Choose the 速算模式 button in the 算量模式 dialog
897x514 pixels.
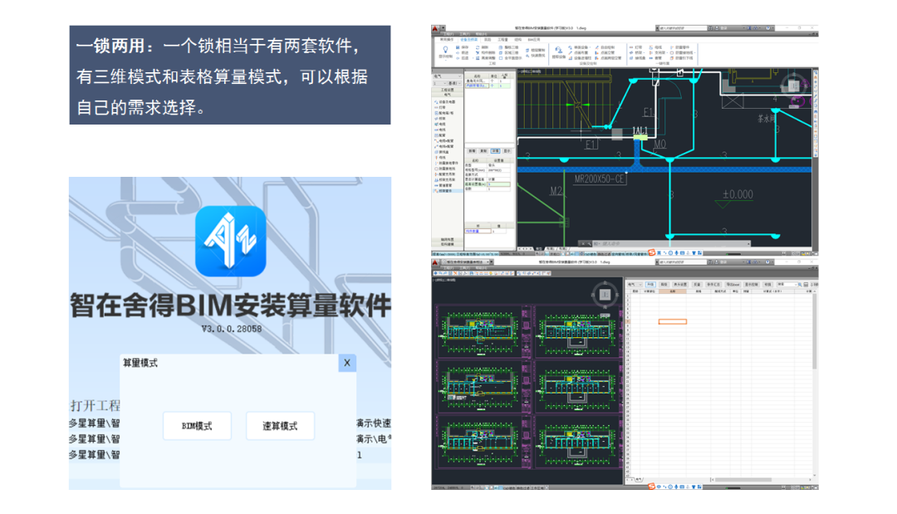coord(280,426)
